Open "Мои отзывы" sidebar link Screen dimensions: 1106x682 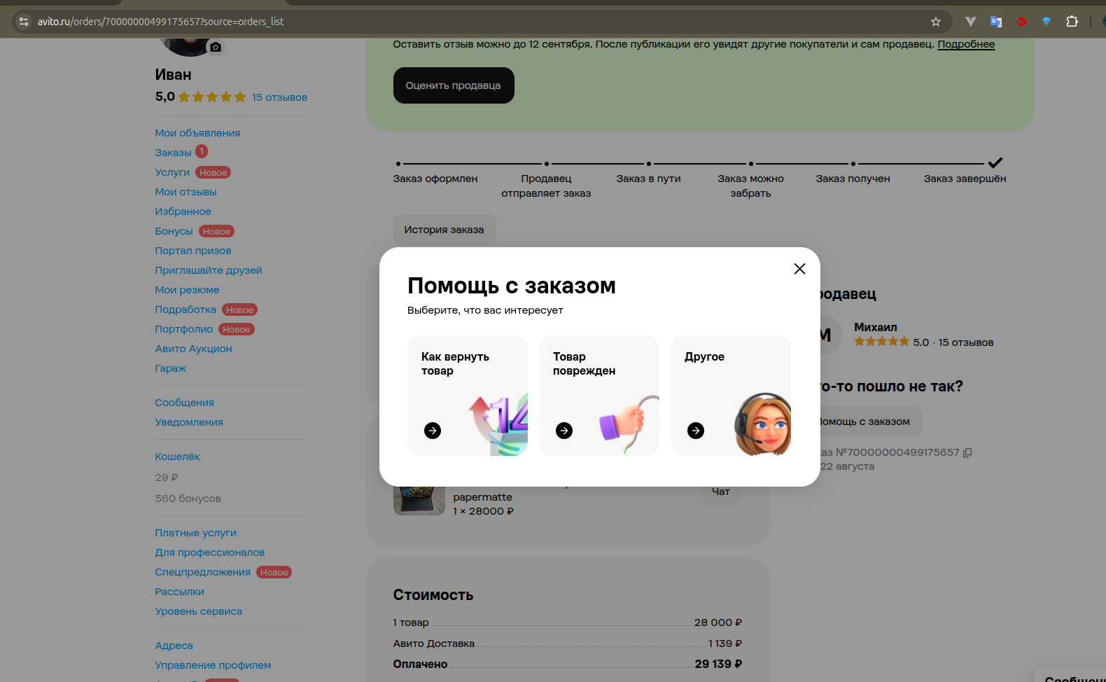coord(185,192)
